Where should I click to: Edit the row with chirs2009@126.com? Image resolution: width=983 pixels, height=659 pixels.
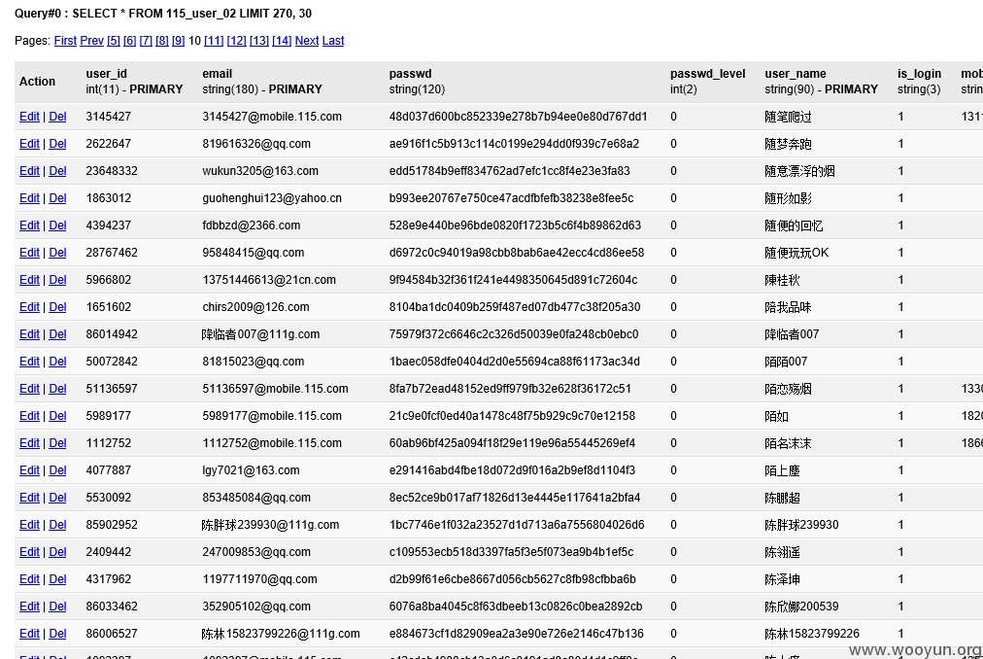[x=29, y=307]
